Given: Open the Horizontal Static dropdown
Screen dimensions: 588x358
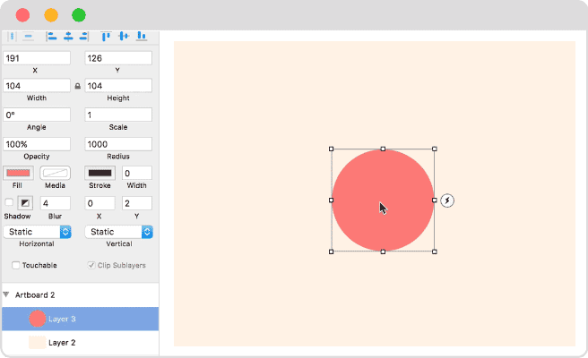Looking at the screenshot, I should pos(37,232).
